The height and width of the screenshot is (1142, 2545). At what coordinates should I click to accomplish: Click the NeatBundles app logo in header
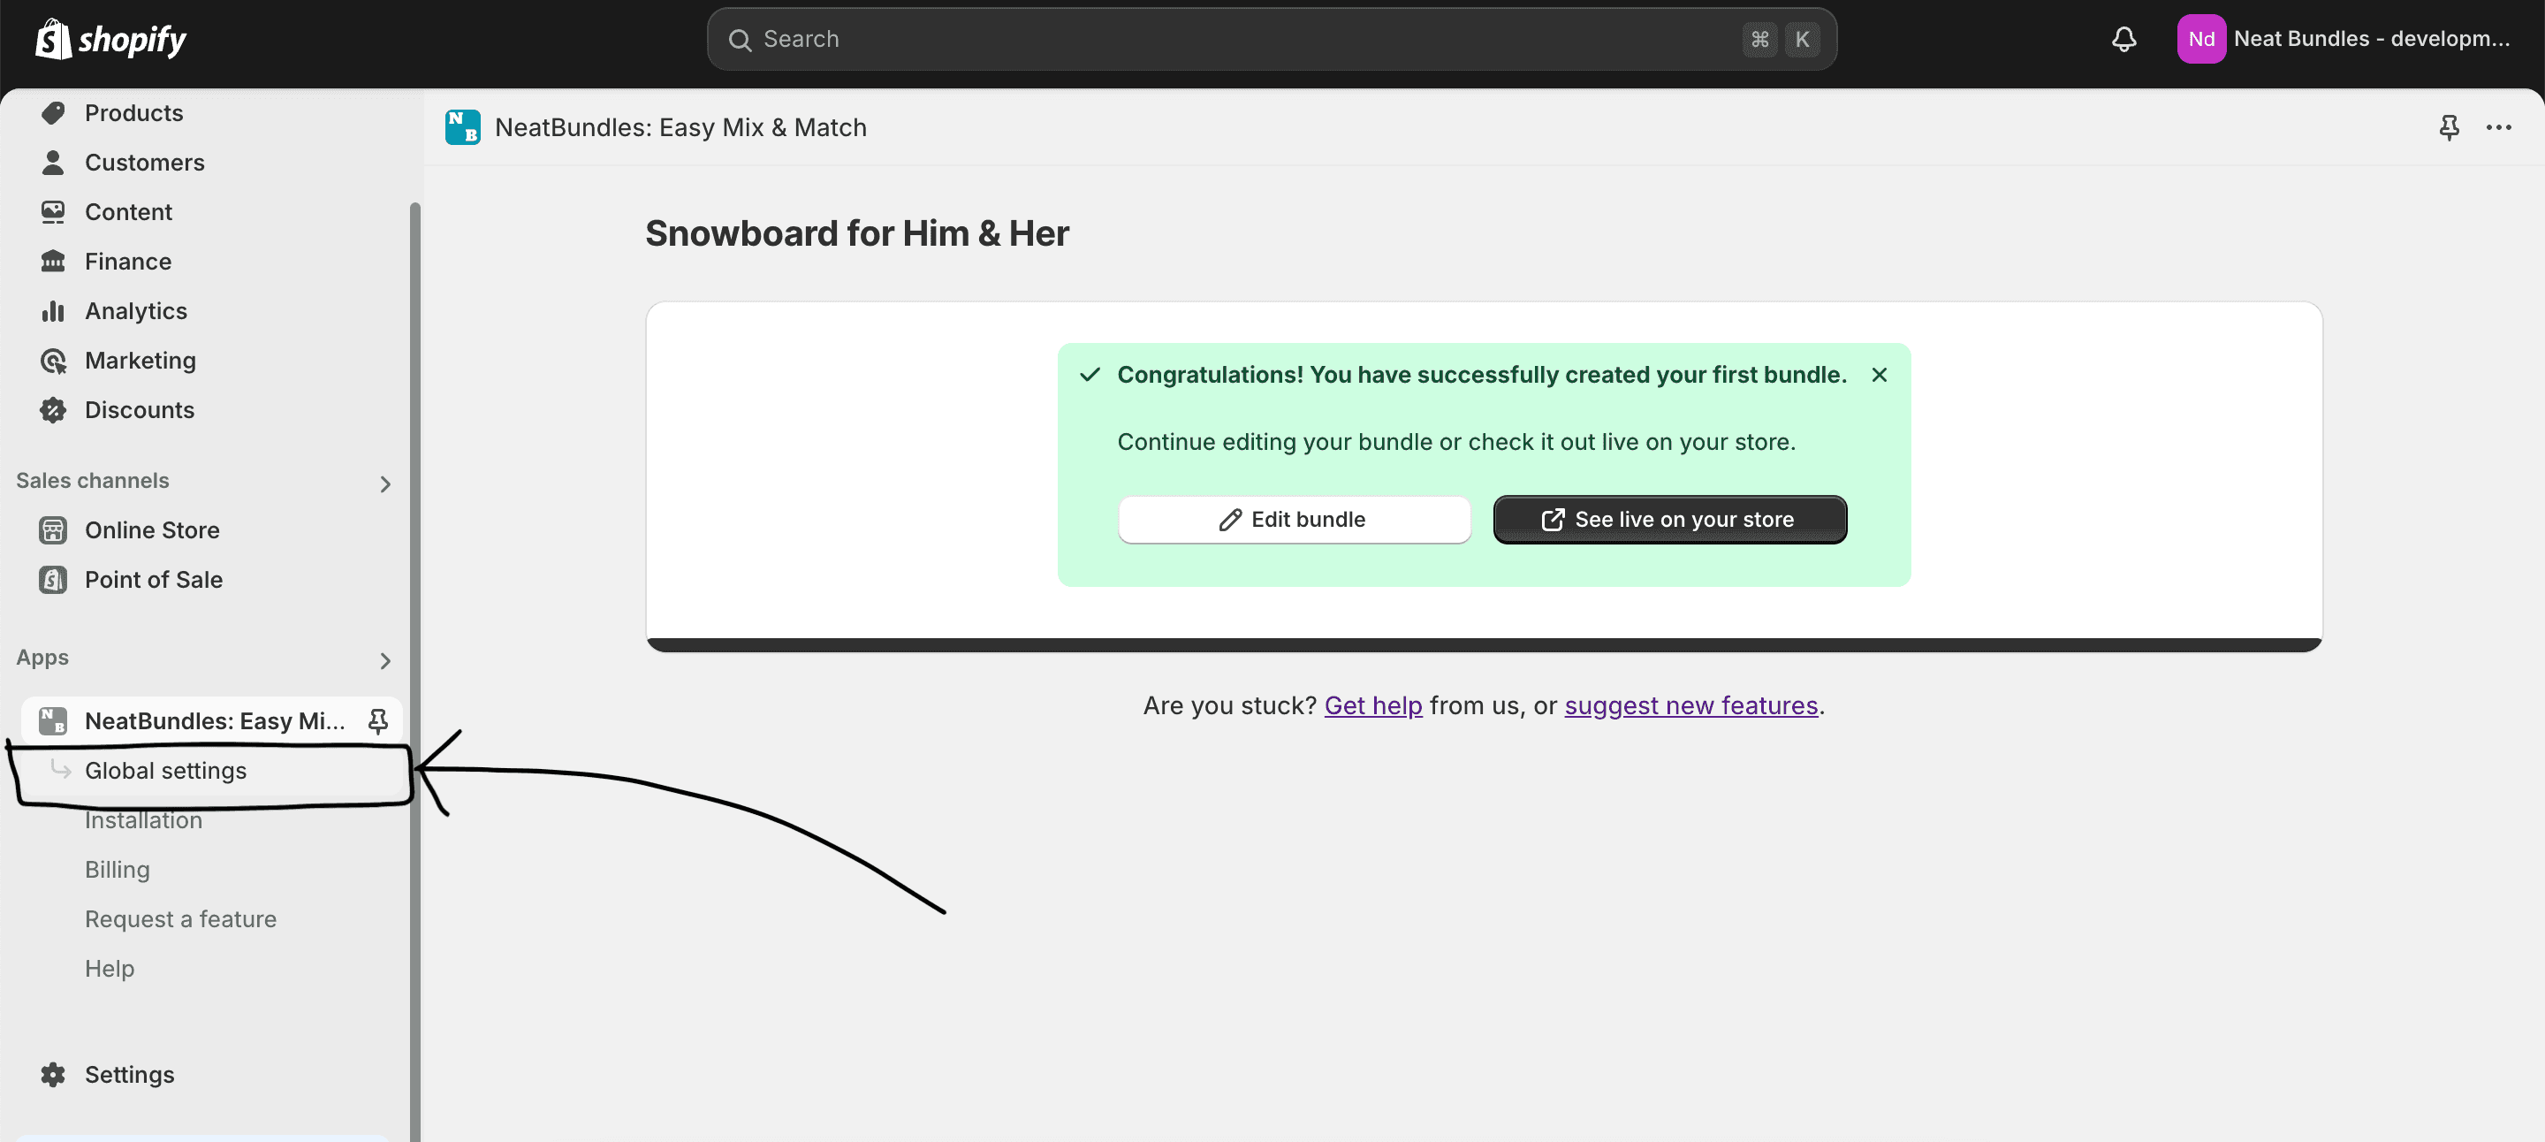pyautogui.click(x=462, y=127)
